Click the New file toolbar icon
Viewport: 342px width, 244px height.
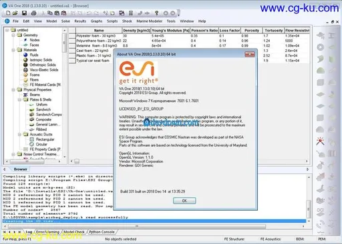pyautogui.click(x=8, y=13)
